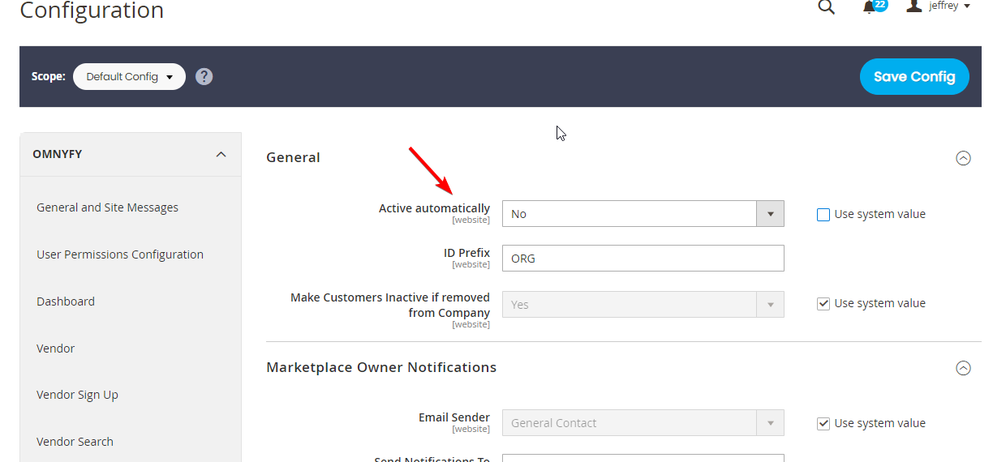
Task: Click the Save Config button
Action: tap(914, 76)
